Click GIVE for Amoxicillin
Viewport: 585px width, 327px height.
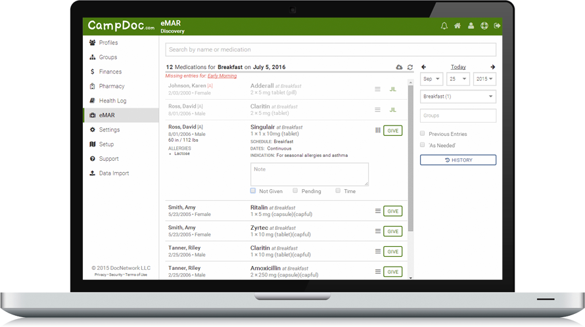point(393,271)
